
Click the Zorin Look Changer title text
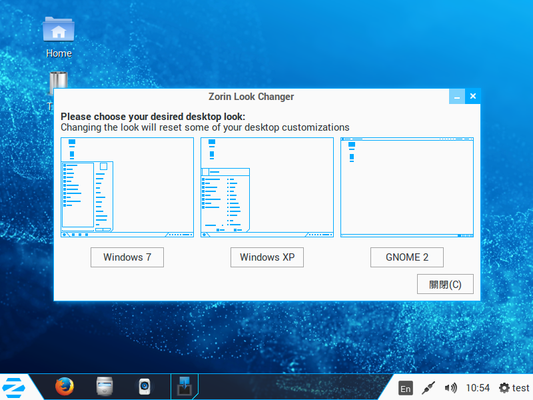pyautogui.click(x=251, y=97)
